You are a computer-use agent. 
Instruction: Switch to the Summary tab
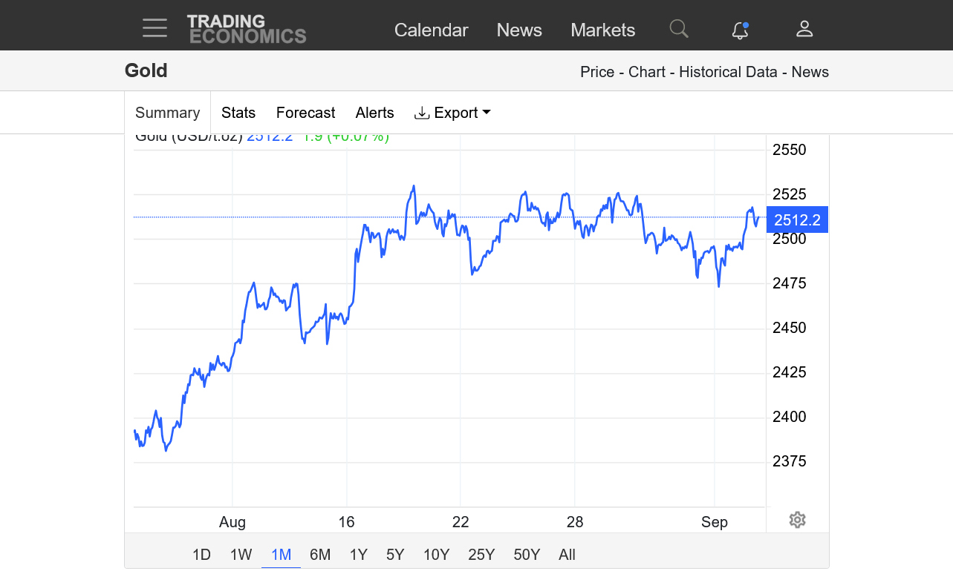click(x=167, y=113)
